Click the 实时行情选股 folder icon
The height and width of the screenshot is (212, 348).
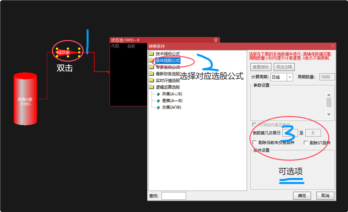click(x=152, y=80)
